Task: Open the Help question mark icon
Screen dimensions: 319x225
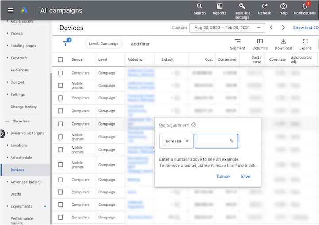Action: tap(284, 6)
